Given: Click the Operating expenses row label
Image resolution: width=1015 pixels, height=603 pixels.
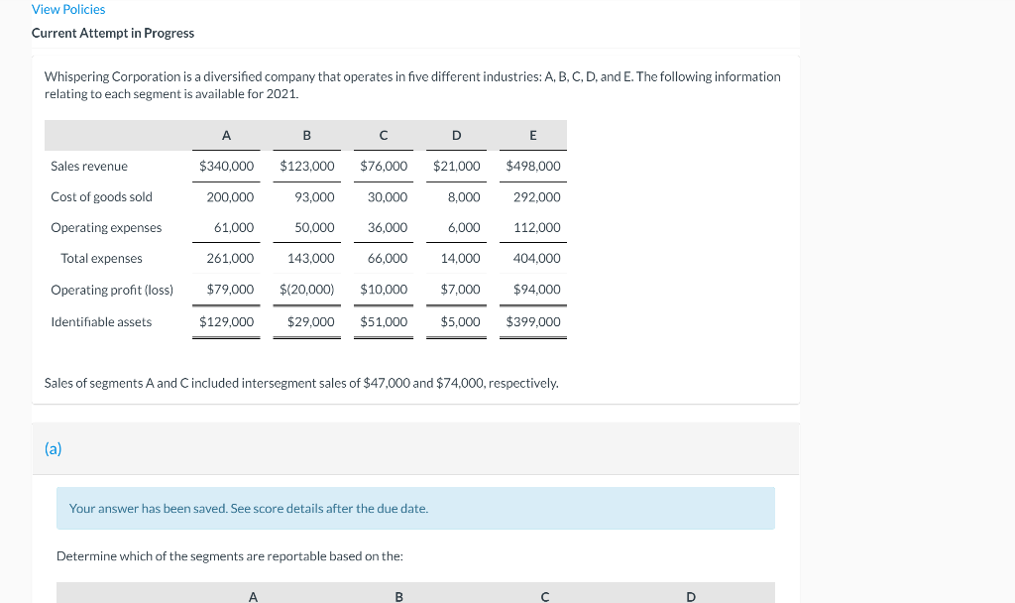Looking at the screenshot, I should click(106, 227).
